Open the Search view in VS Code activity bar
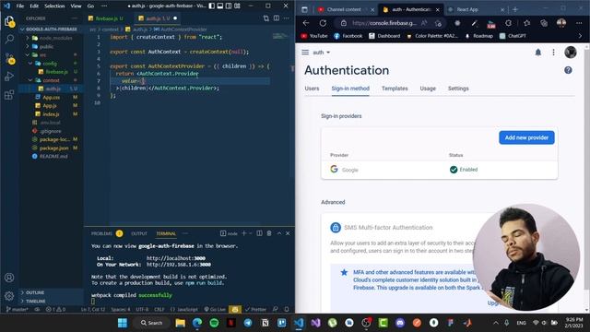This screenshot has width=590, height=332. tap(9, 39)
